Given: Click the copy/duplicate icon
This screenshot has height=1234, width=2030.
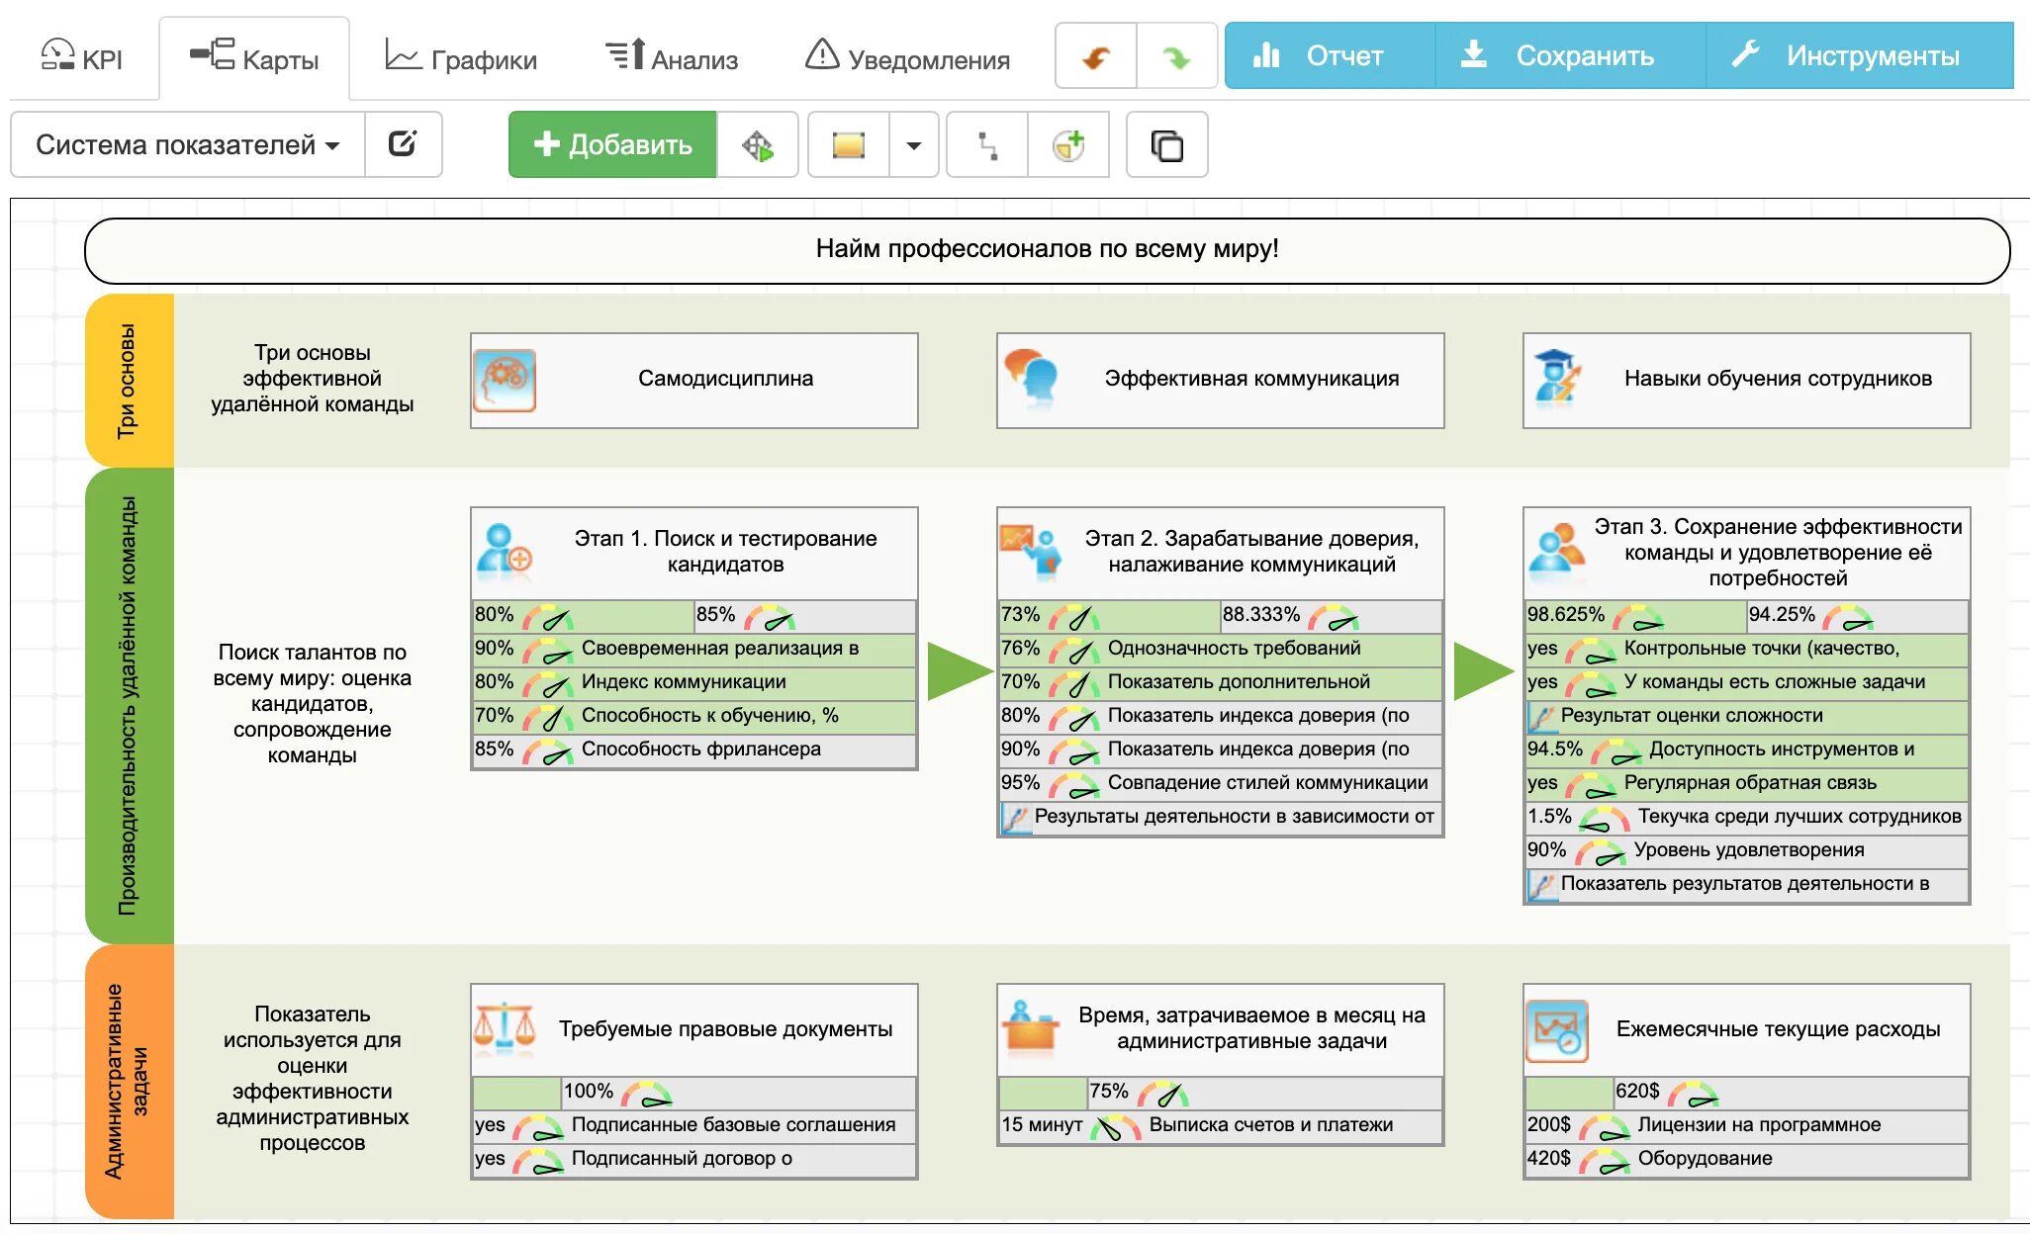Looking at the screenshot, I should click(1167, 145).
